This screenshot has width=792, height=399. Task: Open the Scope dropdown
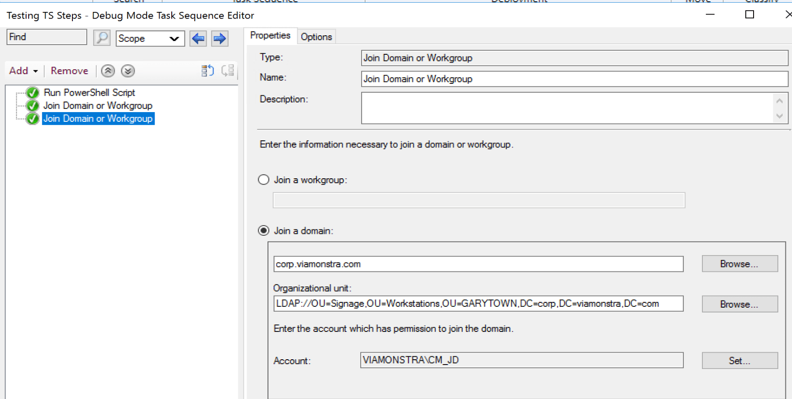pyautogui.click(x=150, y=38)
